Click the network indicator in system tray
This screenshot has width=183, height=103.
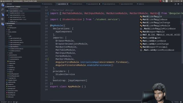click(163, 1)
